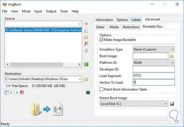The width and height of the screenshot is (184, 127).
Task: Click the browse for folder source icon
Action: pyautogui.click(x=86, y=37)
